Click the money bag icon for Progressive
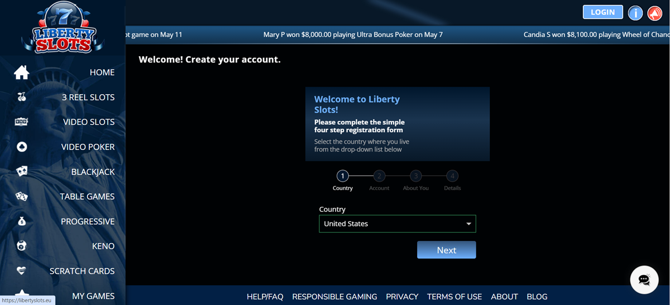Viewport: 670px width, 305px height. [x=21, y=221]
